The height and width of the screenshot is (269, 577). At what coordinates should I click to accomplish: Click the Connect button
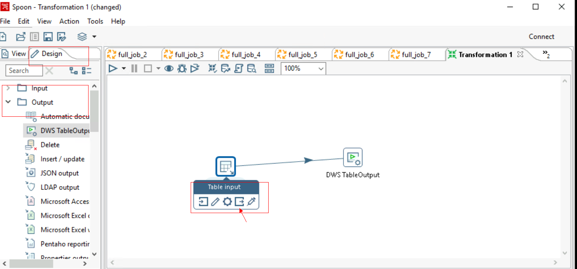tap(541, 37)
